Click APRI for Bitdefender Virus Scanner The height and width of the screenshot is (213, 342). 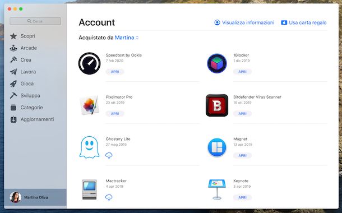(x=242, y=114)
